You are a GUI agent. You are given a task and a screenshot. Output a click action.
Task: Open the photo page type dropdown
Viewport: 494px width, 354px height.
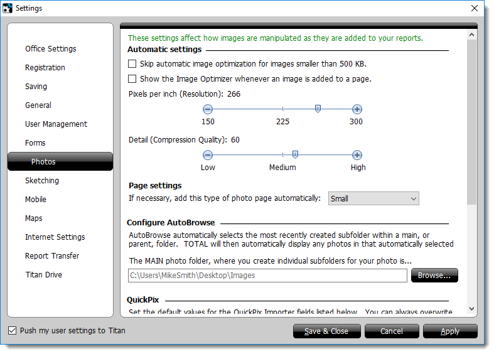[x=374, y=199]
